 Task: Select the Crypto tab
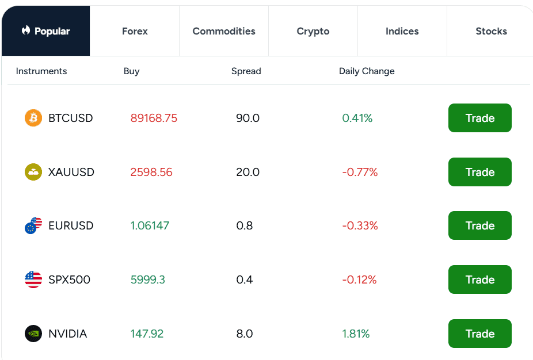point(313,31)
